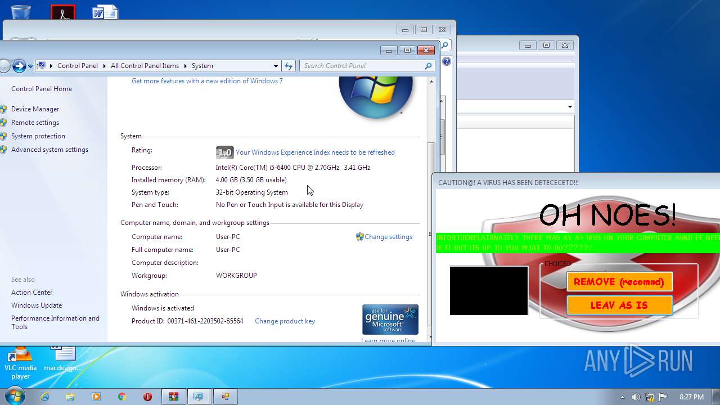Click the Control Panel breadcrumb
Screen dimensions: 720x405
tap(78, 66)
